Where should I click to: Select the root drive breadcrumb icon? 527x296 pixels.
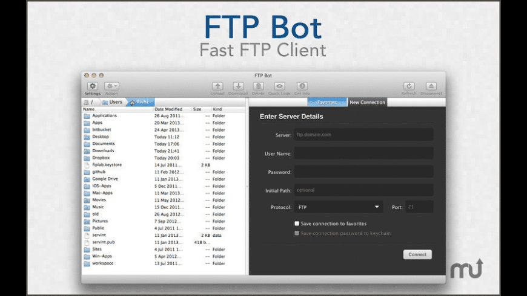point(87,102)
